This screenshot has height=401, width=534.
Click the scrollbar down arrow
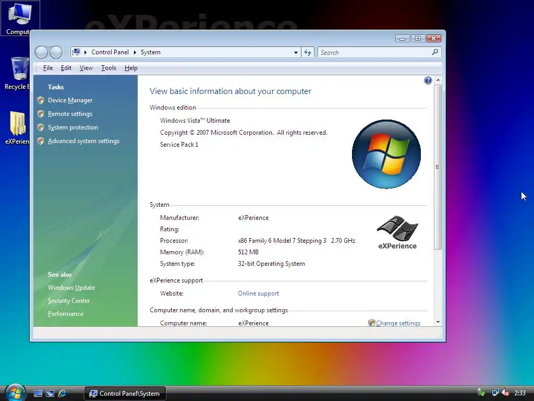pyautogui.click(x=438, y=322)
